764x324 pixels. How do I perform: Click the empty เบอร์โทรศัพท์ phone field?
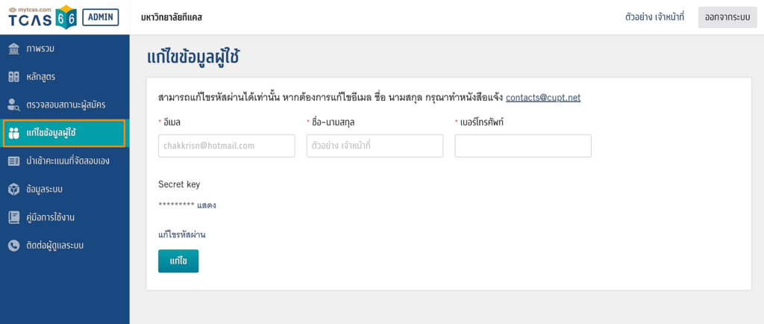click(522, 146)
